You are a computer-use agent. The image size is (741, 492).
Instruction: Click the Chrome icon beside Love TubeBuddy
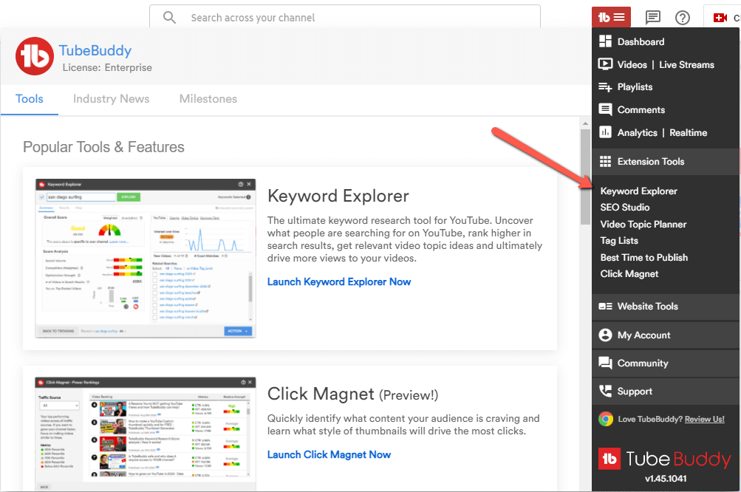[x=606, y=419]
